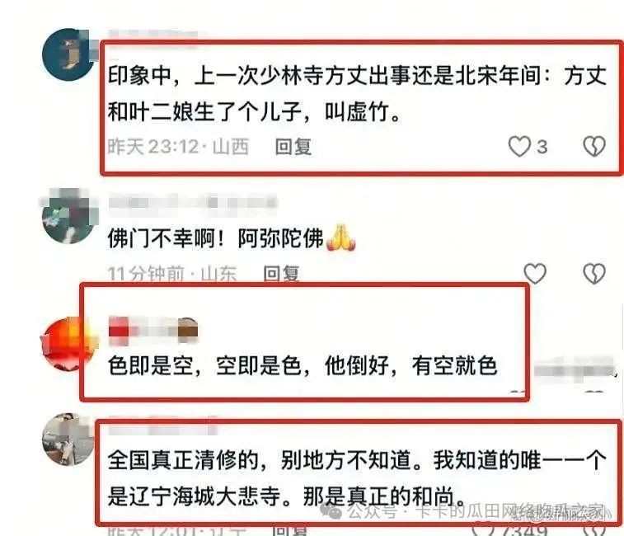Open blurred username above 佛门不幸啊 comment
The height and width of the screenshot is (536, 624).
click(193, 202)
